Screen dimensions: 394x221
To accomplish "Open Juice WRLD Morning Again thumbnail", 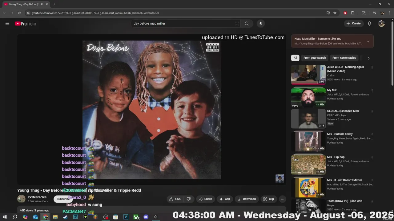I will point(308,75).
